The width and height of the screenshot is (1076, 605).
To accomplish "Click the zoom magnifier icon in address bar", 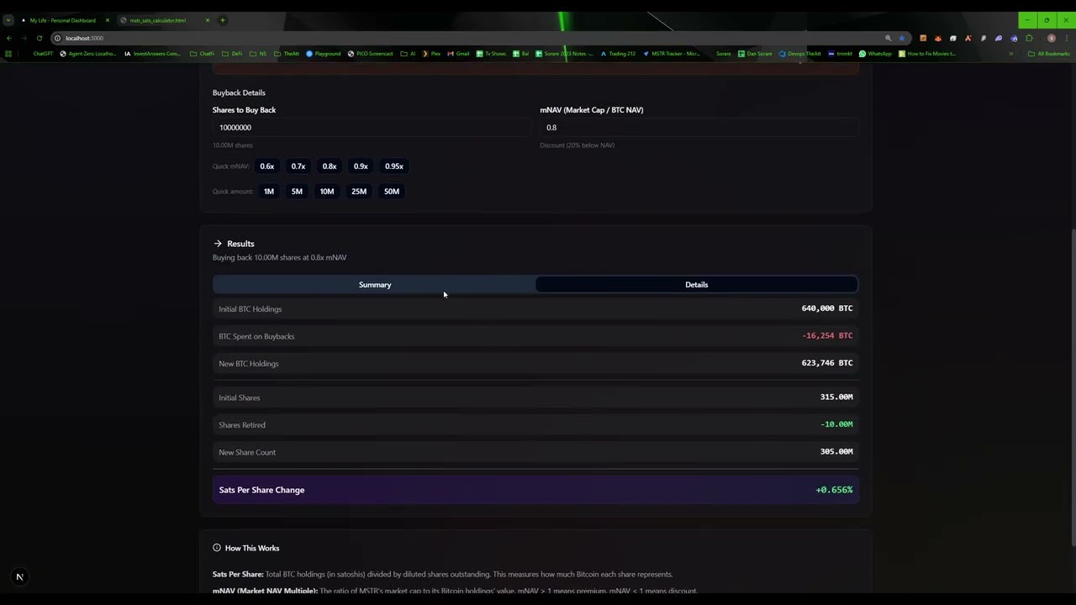I will [x=888, y=38].
